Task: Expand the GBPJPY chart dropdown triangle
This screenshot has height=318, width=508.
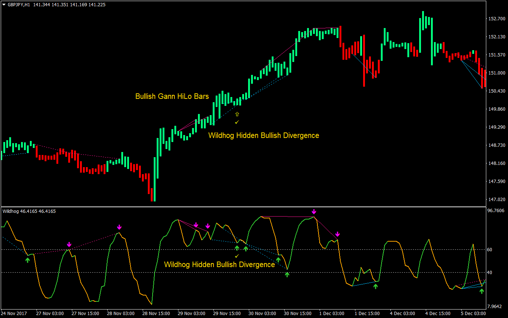Action: tap(4, 5)
